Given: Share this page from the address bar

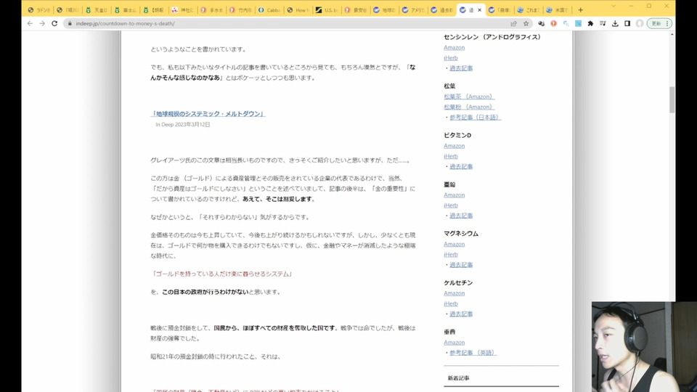Looking at the screenshot, I should (513, 23).
